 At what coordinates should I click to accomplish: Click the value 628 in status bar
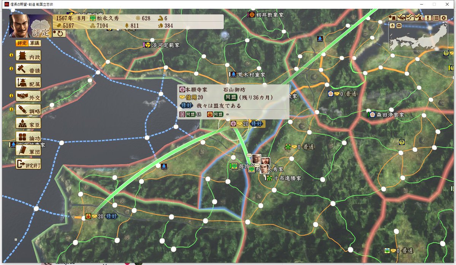146,18
